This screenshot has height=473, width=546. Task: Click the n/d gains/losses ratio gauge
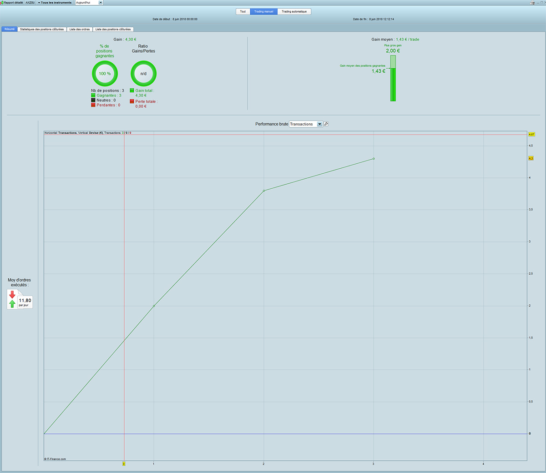tap(143, 74)
